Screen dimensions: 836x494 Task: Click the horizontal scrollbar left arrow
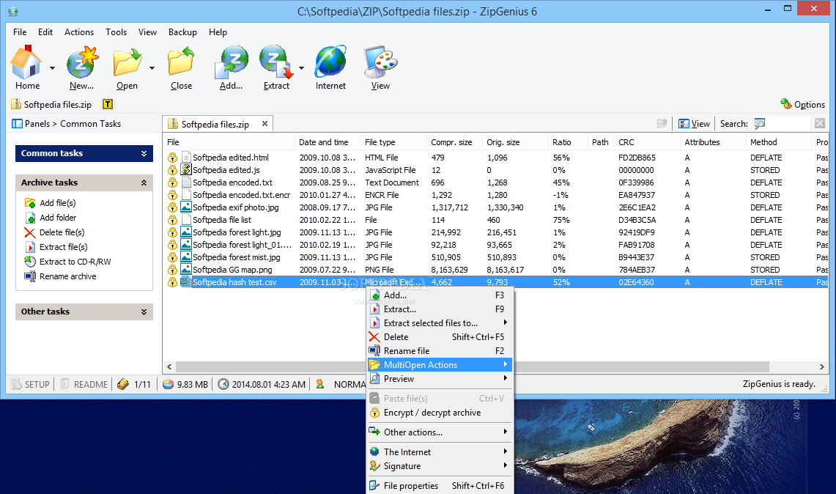coord(169,366)
